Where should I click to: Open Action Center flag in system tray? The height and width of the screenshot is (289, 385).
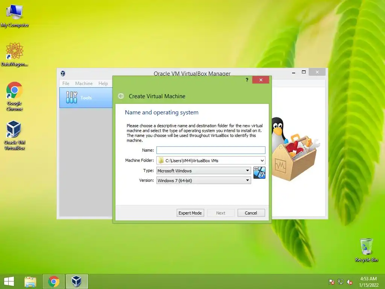click(x=331, y=282)
